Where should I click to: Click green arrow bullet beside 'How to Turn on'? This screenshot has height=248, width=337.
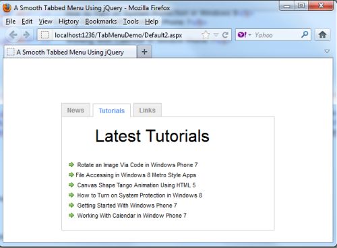[71, 195]
